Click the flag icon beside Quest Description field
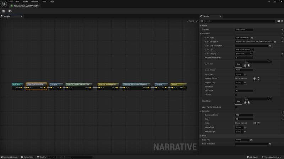 pyautogui.click(x=275, y=42)
